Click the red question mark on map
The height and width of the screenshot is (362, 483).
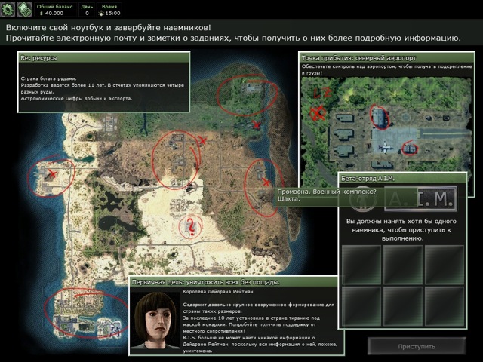click(x=192, y=224)
